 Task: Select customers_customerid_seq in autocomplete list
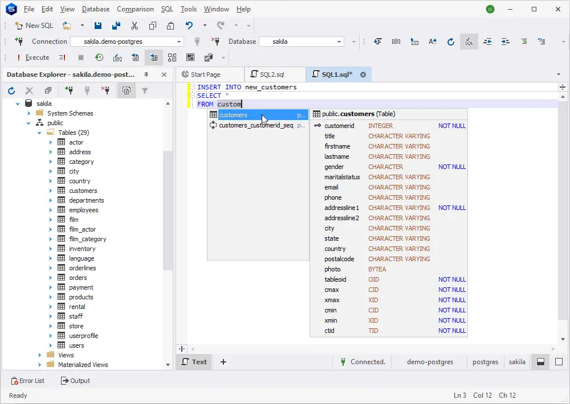256,125
